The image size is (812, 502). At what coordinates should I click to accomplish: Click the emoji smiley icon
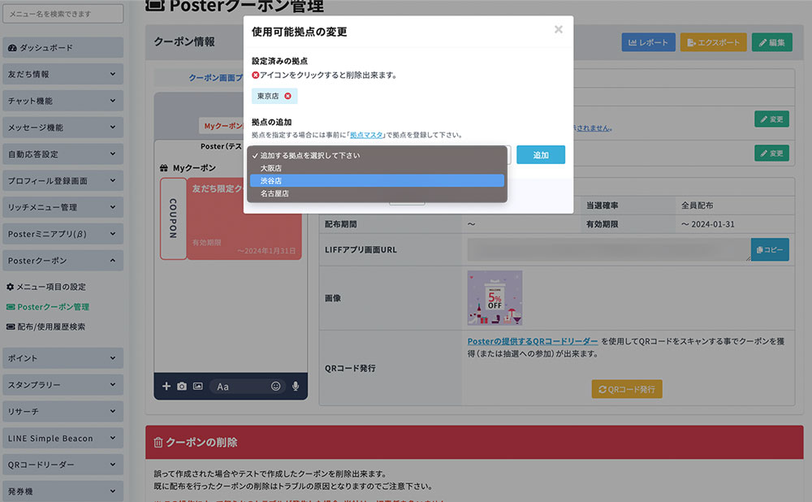click(x=275, y=386)
